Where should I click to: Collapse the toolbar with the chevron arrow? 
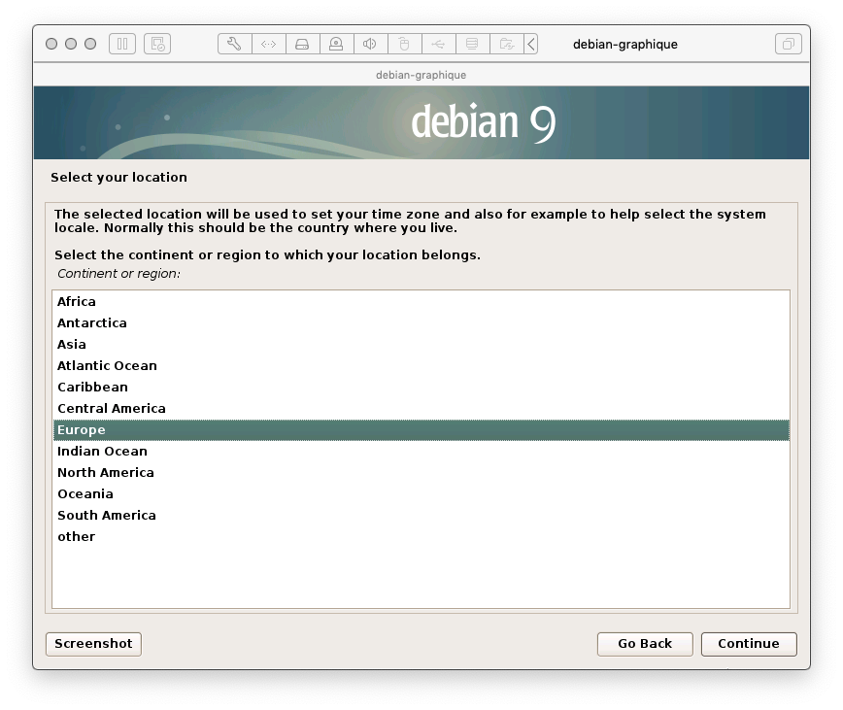tap(531, 44)
